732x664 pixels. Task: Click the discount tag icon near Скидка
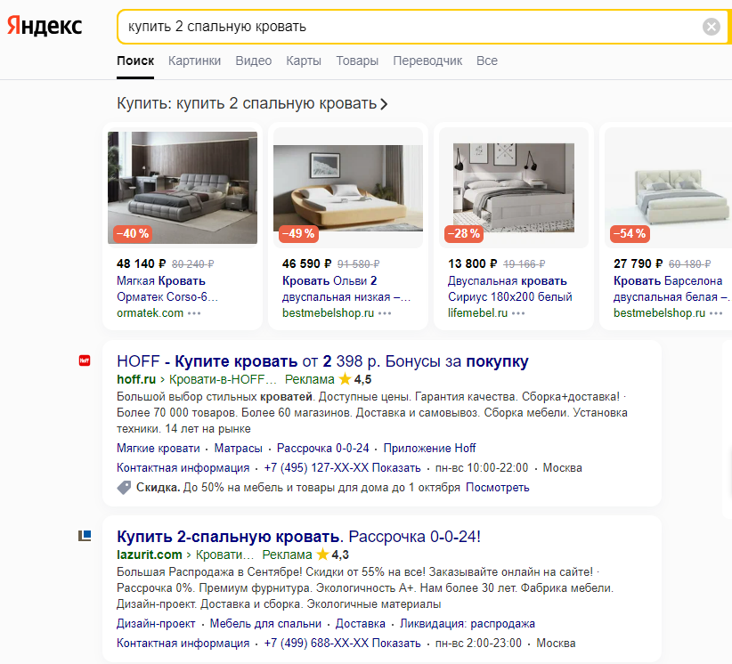click(124, 488)
